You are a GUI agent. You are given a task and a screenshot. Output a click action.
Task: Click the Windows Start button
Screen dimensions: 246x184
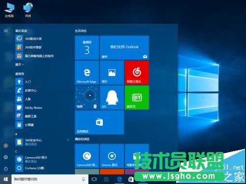click(6, 179)
